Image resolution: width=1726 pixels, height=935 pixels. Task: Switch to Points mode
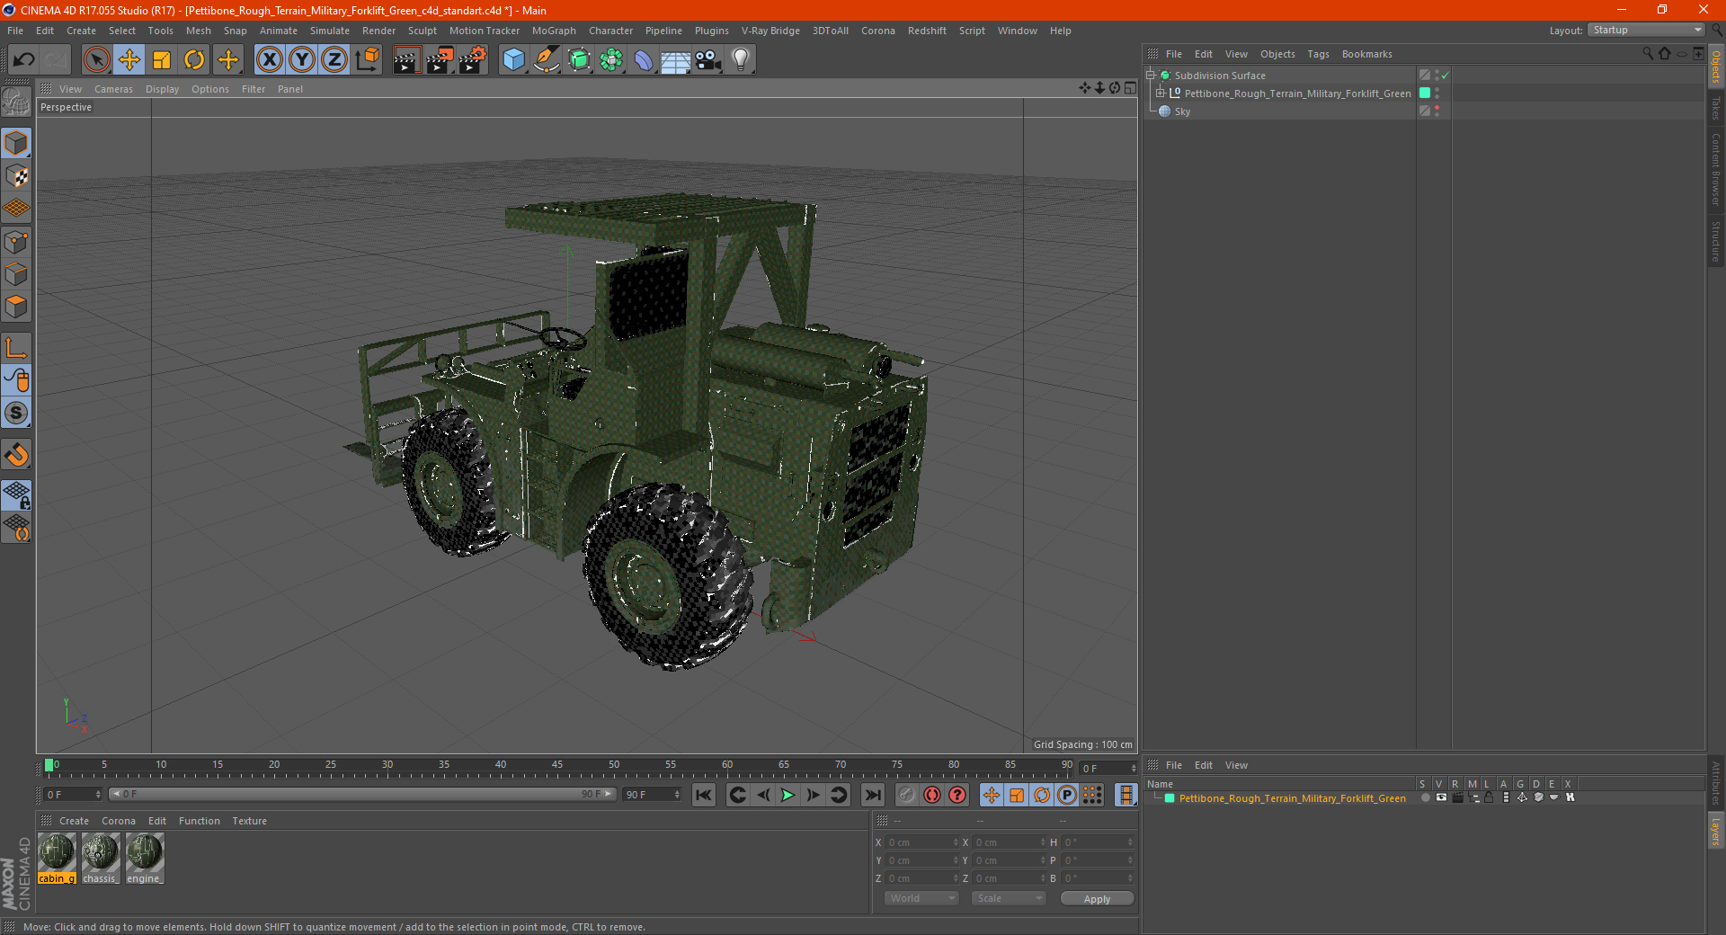pos(17,242)
